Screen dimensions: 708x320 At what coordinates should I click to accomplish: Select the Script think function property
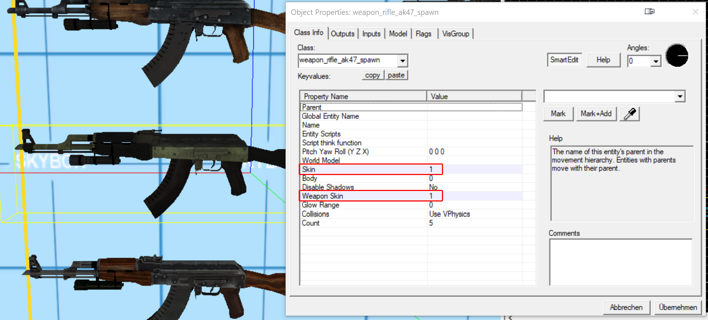coord(411,143)
